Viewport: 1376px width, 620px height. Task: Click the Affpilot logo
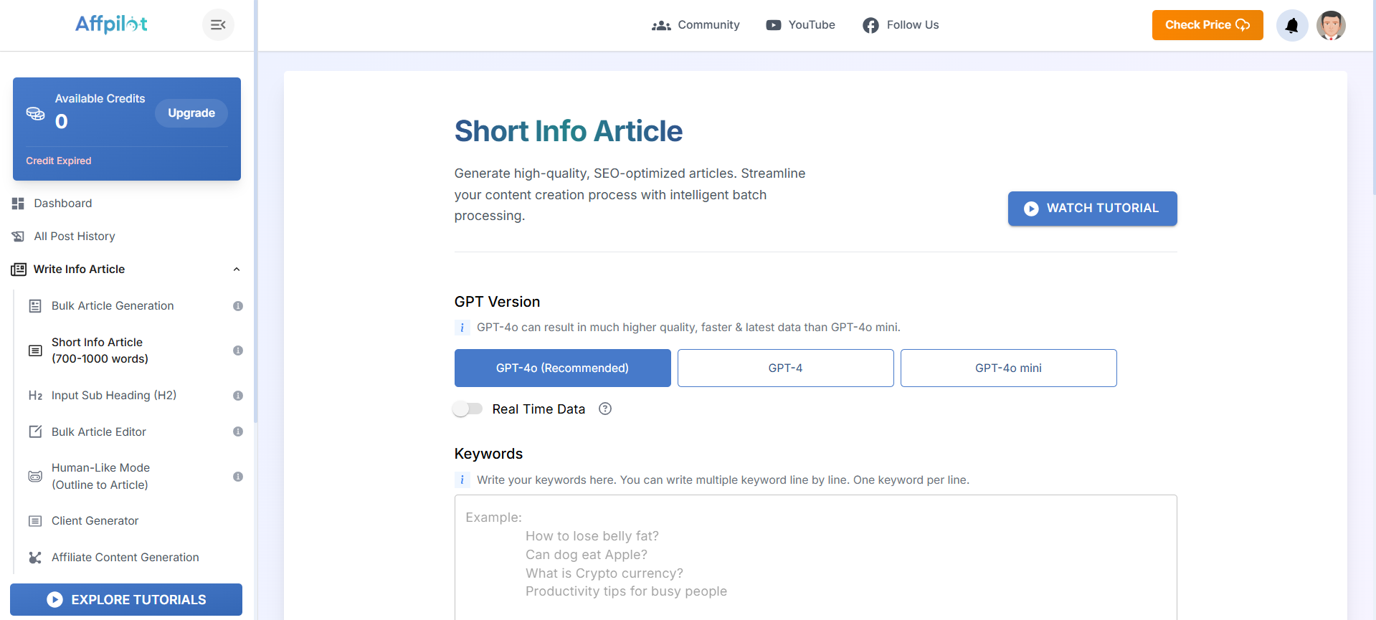[x=111, y=24]
